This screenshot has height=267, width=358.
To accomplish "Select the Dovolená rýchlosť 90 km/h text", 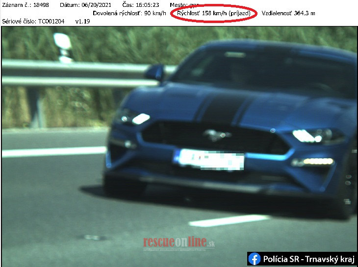I will (x=129, y=14).
